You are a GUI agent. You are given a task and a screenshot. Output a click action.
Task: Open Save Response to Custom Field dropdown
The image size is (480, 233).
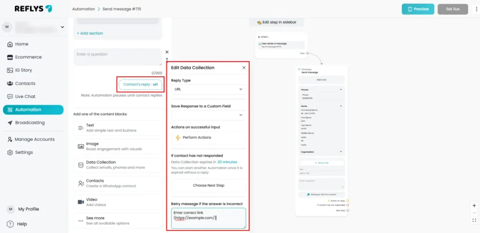[208, 115]
